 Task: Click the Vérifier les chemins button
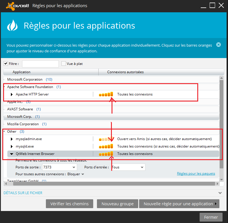click(x=69, y=204)
